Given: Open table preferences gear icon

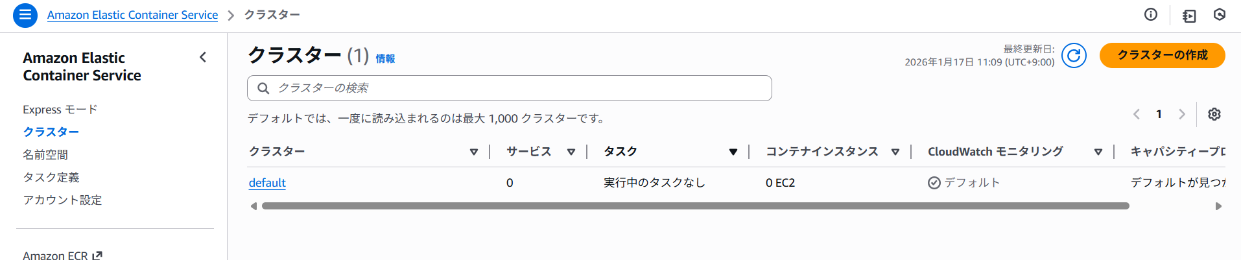Looking at the screenshot, I should [1214, 114].
